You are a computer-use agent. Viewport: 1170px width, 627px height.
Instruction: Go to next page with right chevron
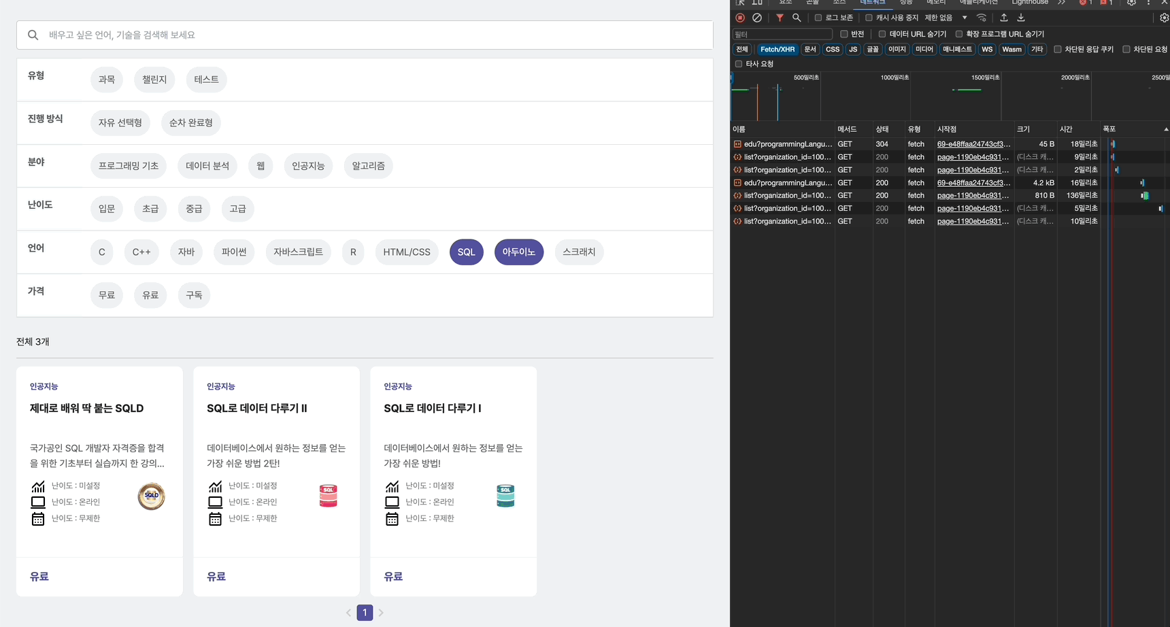(x=381, y=613)
